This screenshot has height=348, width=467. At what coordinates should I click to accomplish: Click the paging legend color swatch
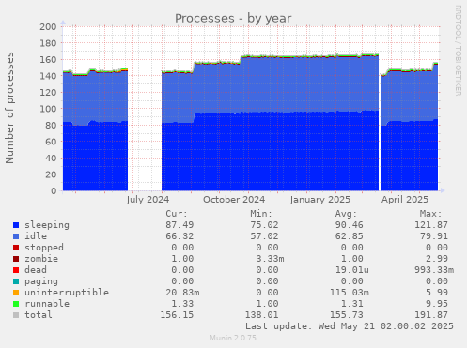tap(16, 281)
